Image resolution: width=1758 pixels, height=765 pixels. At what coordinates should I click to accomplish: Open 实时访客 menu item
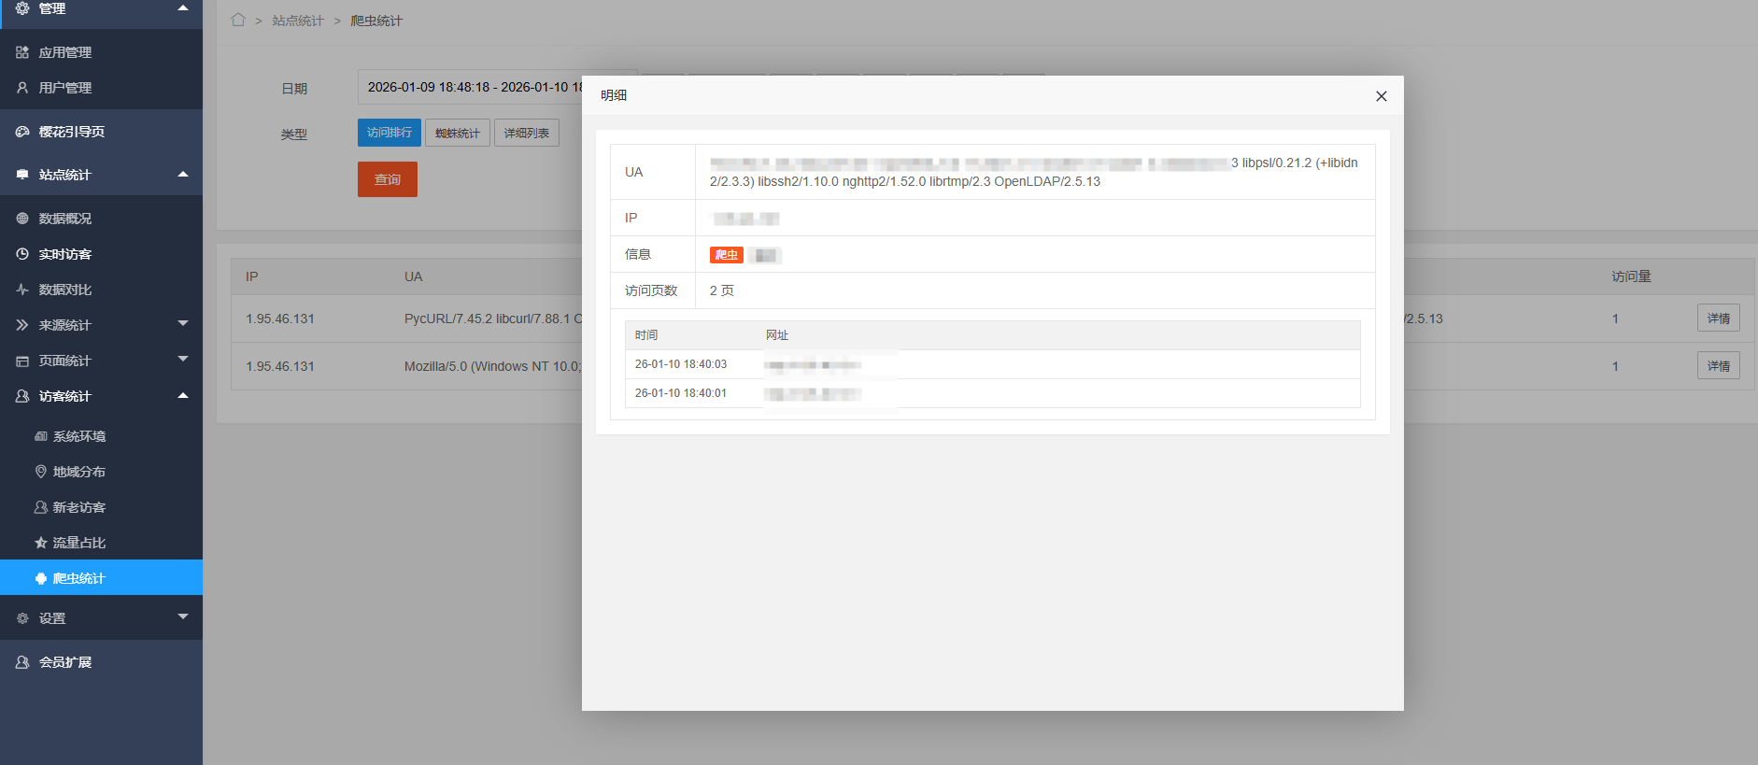pyautogui.click(x=101, y=254)
